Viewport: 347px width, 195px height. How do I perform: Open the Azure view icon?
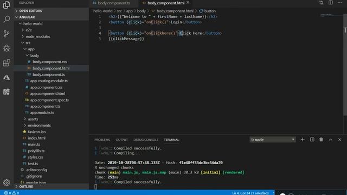[x=7, y=77]
